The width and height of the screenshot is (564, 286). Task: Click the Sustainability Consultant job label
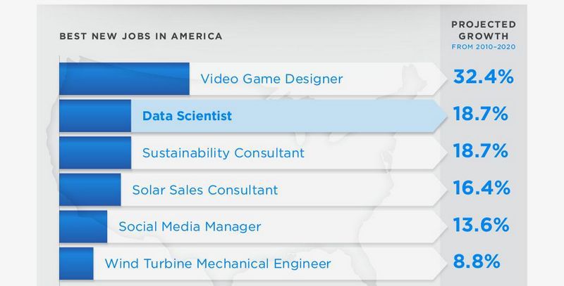tap(223, 152)
